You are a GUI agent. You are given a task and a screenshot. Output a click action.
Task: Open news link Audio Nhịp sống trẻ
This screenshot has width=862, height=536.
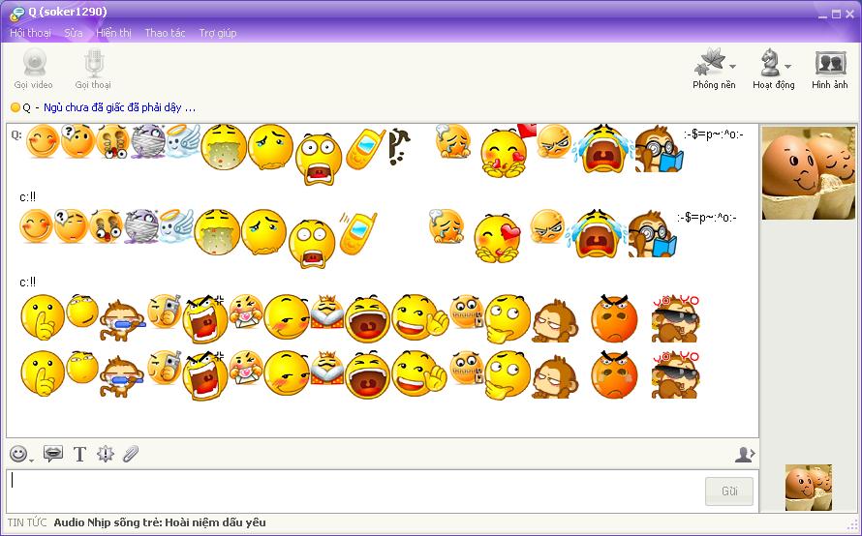[160, 522]
